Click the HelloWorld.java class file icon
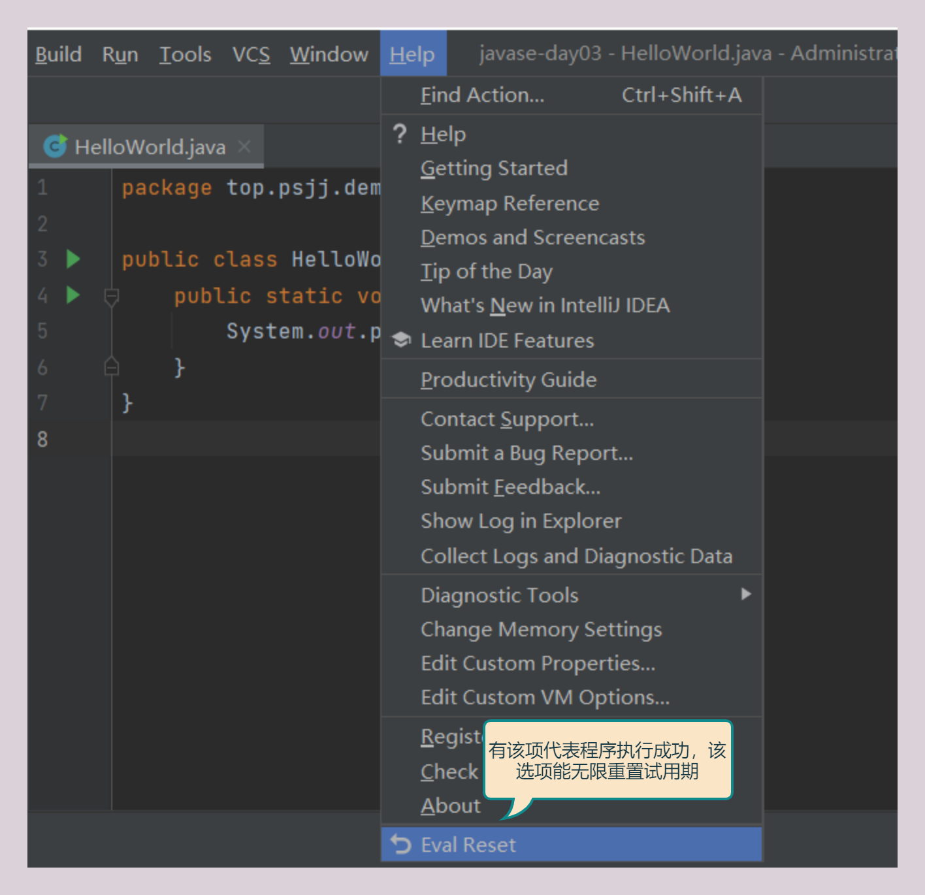The image size is (925, 895). pyautogui.click(x=56, y=146)
